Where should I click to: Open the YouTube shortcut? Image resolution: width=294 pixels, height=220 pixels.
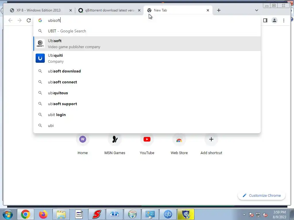point(147,144)
